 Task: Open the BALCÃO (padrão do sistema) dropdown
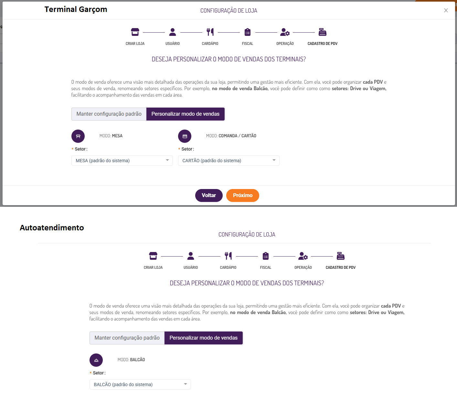[x=140, y=384]
